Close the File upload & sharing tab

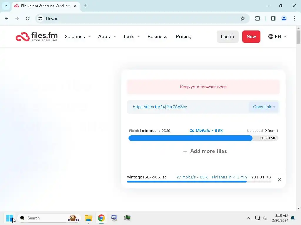pyautogui.click(x=75, y=6)
